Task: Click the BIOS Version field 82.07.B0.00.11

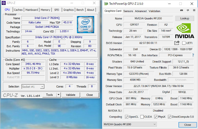Action: (148, 43)
